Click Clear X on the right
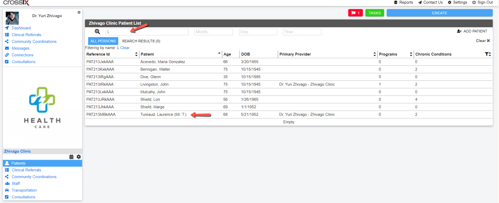Image resolution: width=499 pixels, height=203 pixels. pos(483,41)
